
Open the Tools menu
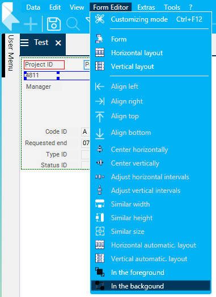tap(172, 7)
